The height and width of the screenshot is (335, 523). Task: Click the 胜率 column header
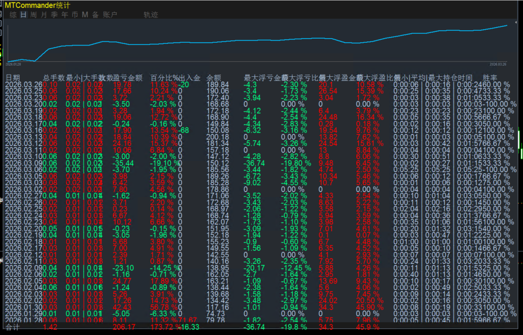(x=490, y=78)
